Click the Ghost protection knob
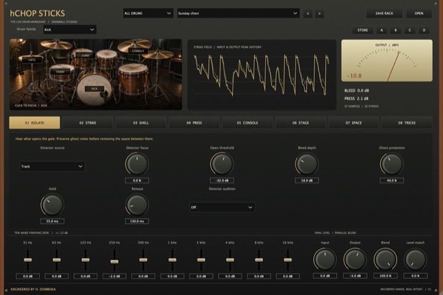 coord(391,164)
